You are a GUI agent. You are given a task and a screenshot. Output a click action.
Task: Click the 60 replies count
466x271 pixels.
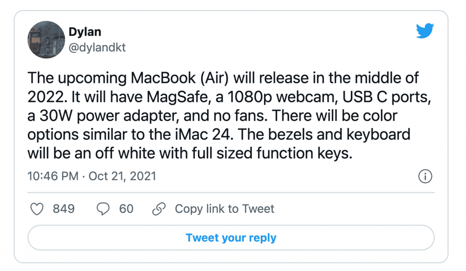click(x=126, y=209)
